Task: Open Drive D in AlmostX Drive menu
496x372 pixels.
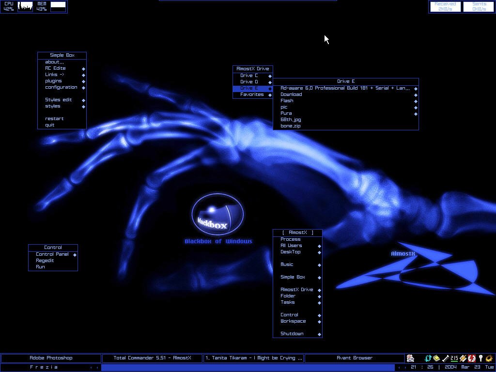Action: [x=253, y=82]
